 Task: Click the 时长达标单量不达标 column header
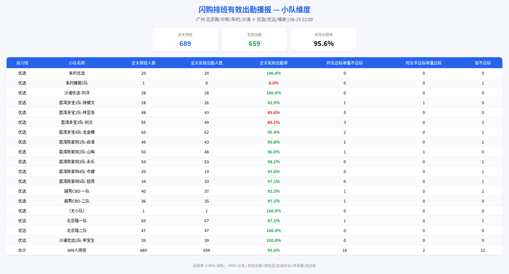[345, 63]
